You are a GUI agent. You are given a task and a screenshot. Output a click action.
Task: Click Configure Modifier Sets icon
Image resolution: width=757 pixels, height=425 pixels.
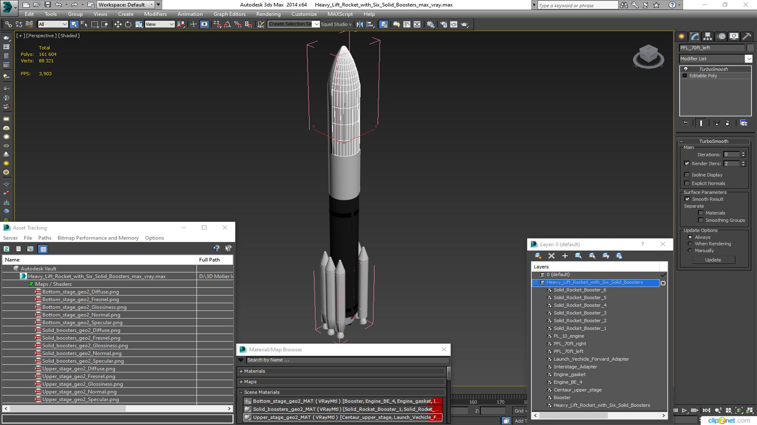[744, 123]
